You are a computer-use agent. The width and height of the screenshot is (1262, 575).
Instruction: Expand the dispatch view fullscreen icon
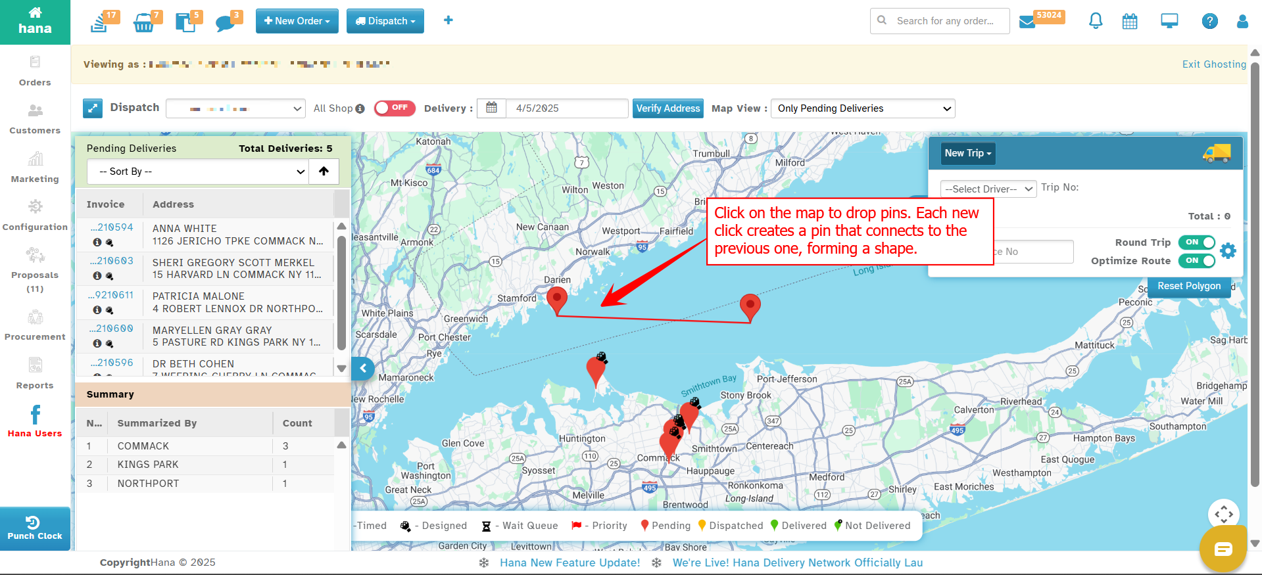pyautogui.click(x=93, y=108)
